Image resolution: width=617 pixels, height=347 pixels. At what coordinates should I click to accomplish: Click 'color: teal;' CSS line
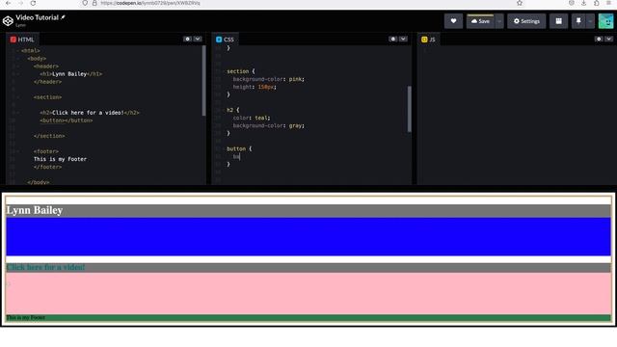[x=252, y=118]
